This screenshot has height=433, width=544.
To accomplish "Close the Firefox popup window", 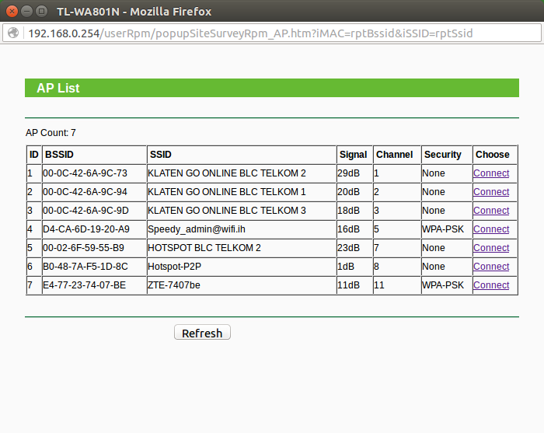I will point(12,12).
